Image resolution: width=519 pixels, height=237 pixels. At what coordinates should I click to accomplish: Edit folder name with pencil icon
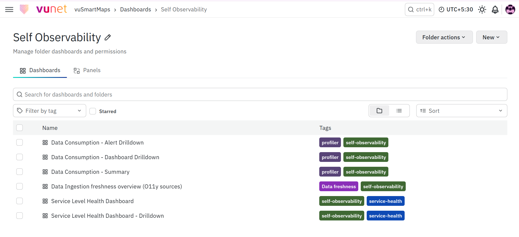click(x=108, y=37)
